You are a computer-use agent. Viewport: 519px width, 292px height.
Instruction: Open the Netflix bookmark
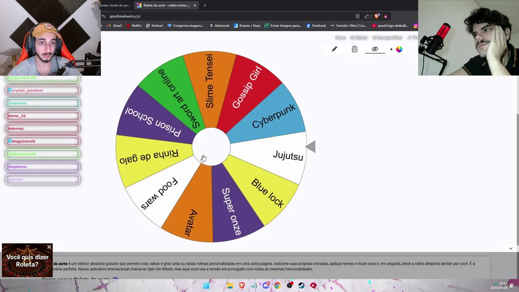[134, 26]
